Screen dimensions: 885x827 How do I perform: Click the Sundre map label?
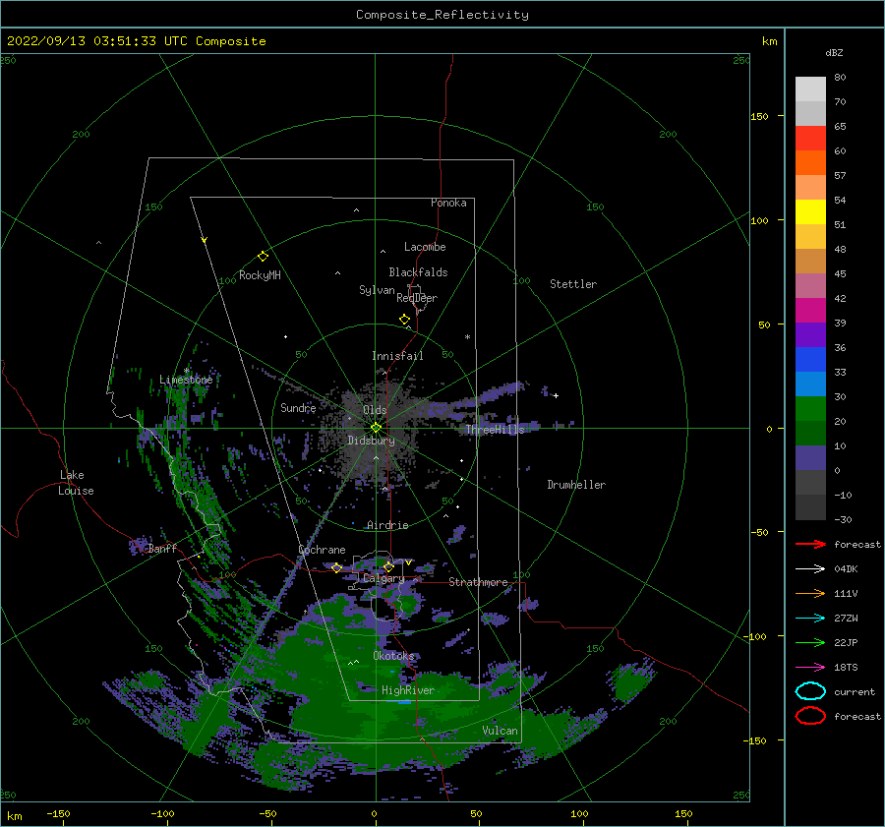tap(298, 407)
